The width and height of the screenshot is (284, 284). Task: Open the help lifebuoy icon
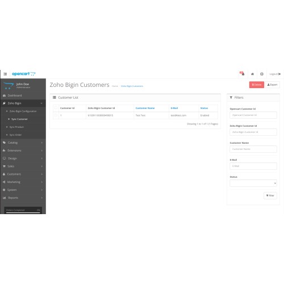[x=262, y=74]
